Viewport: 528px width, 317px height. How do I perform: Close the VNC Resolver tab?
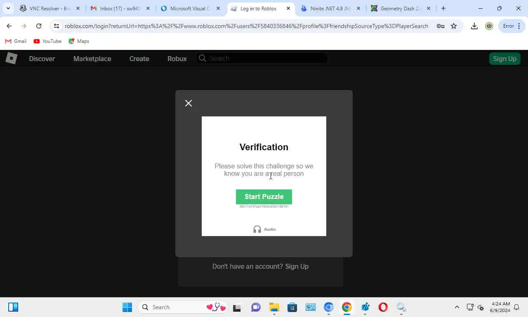click(x=78, y=8)
